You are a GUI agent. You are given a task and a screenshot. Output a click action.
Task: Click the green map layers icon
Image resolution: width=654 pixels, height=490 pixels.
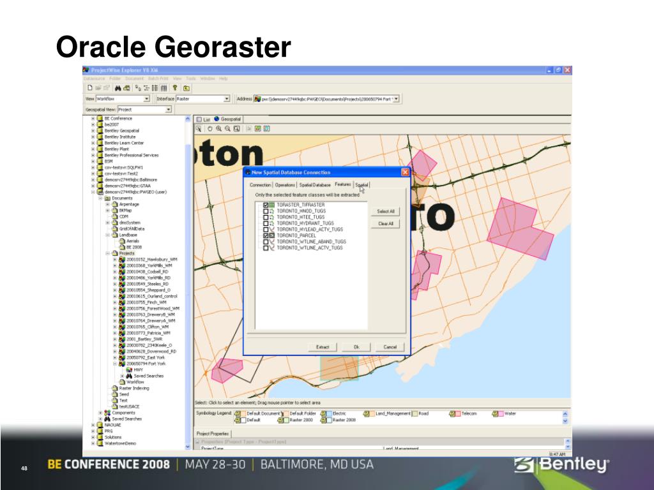point(258,129)
